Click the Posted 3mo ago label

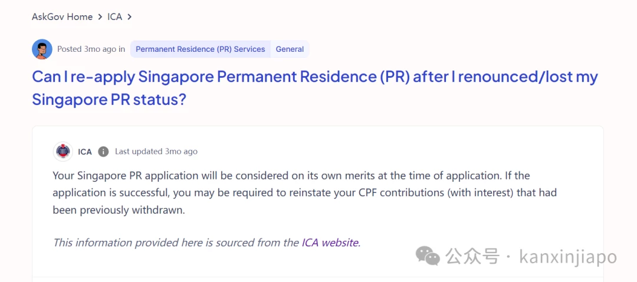point(91,49)
